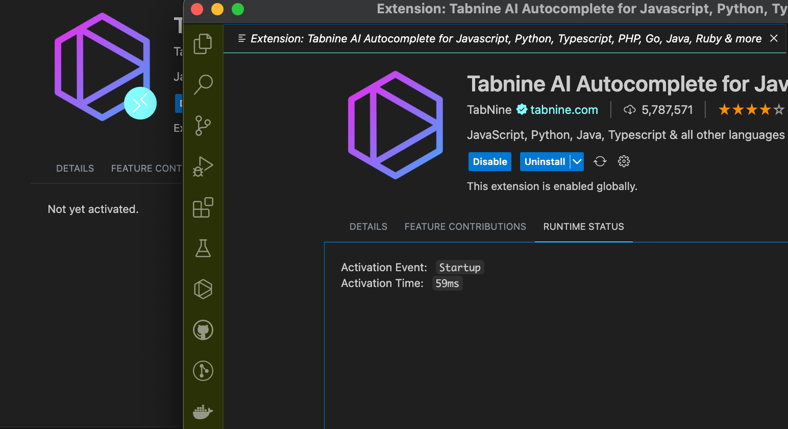Image resolution: width=788 pixels, height=429 pixels.
Task: Click the auto-update sync icon next to Uninstall
Action: [600, 161]
